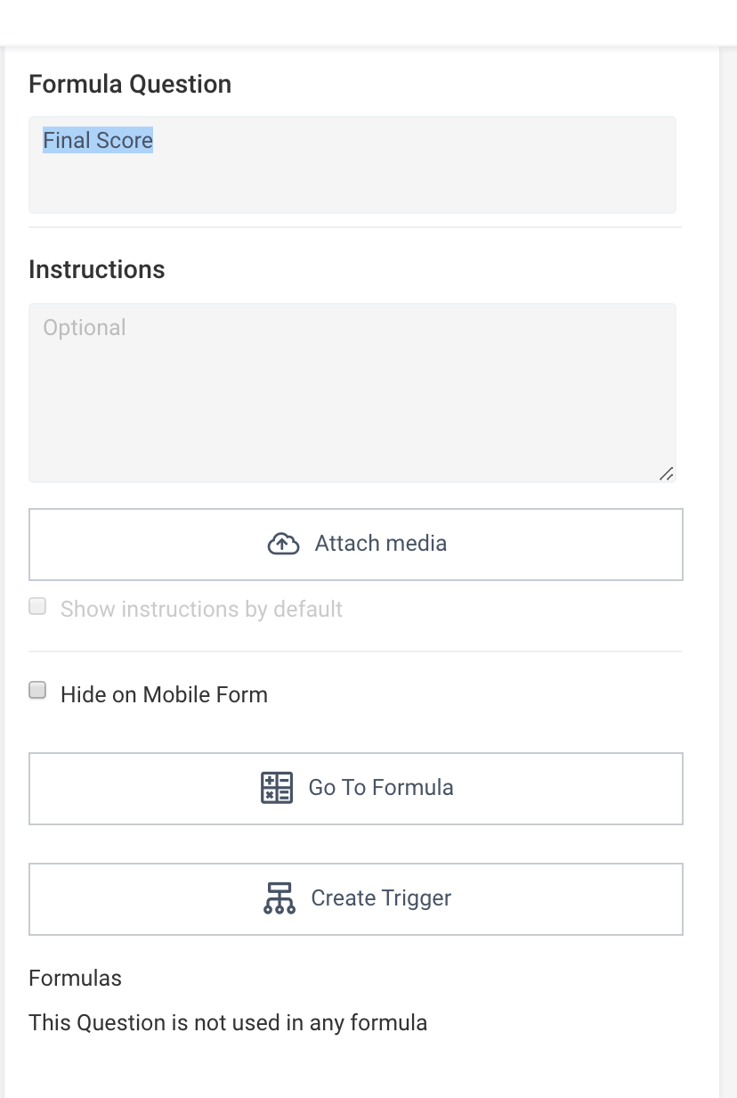Focus the Formula Question text field

coord(352,165)
